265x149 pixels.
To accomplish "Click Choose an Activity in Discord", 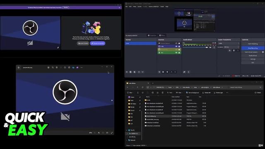I will (x=98, y=43).
